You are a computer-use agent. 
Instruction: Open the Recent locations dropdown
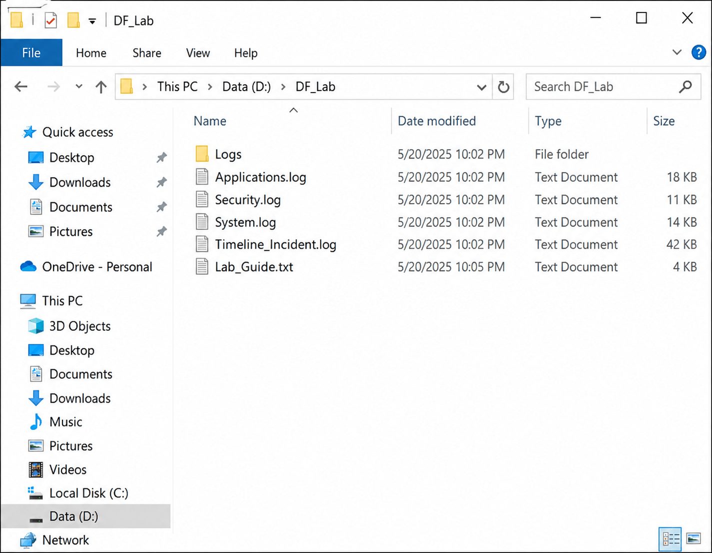pos(78,87)
